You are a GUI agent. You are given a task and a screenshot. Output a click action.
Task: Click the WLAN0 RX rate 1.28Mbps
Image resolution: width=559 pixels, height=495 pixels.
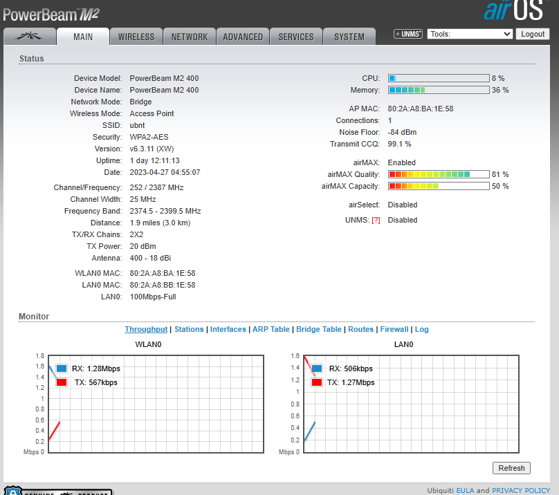pos(104,368)
